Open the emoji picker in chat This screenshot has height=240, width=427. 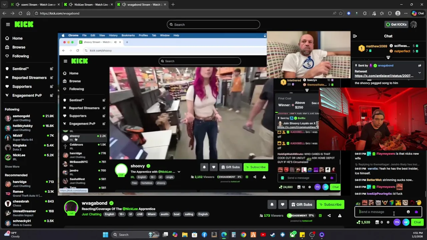(x=408, y=212)
